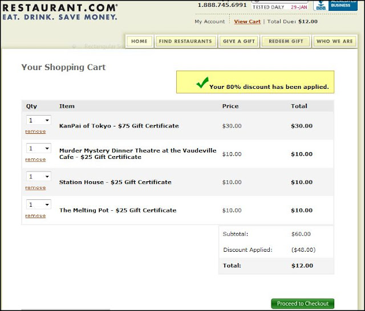Select the Murder Mystery Dinner Theatre item name
This screenshot has width=365, height=311.
[138, 154]
